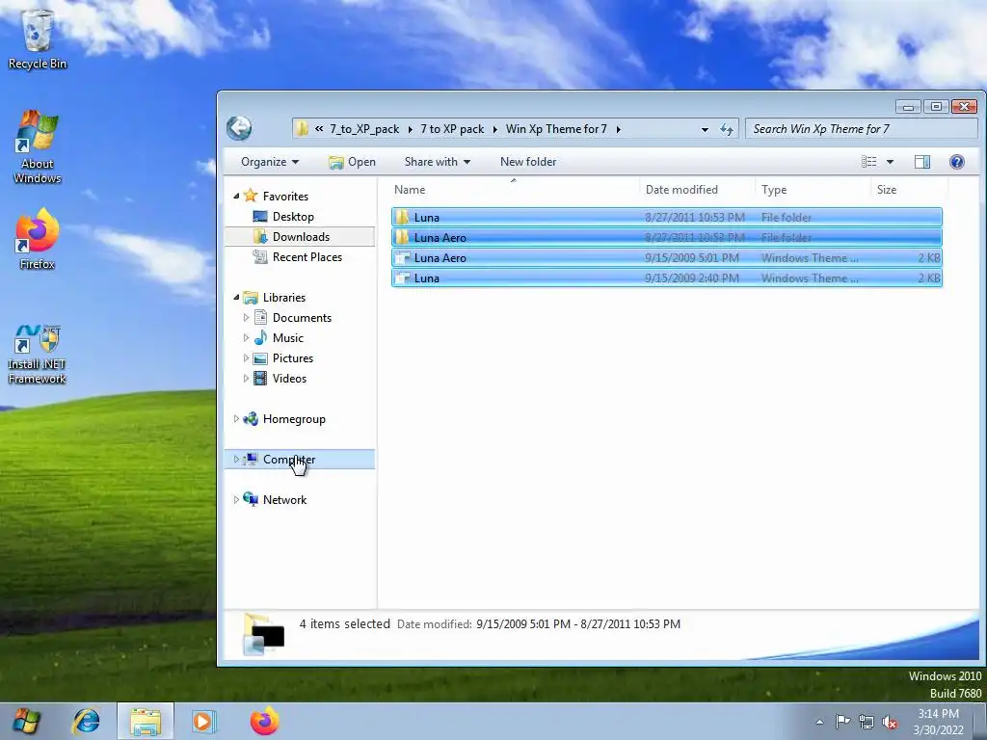This screenshot has width=987, height=740.
Task: Click the muted volume tray icon
Action: point(890,722)
